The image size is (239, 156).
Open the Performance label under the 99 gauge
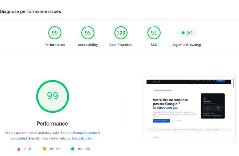55,45
